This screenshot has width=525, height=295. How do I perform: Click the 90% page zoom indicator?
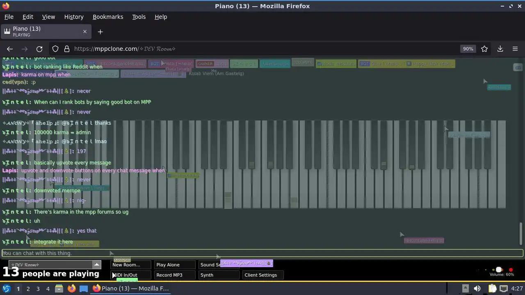(x=468, y=49)
